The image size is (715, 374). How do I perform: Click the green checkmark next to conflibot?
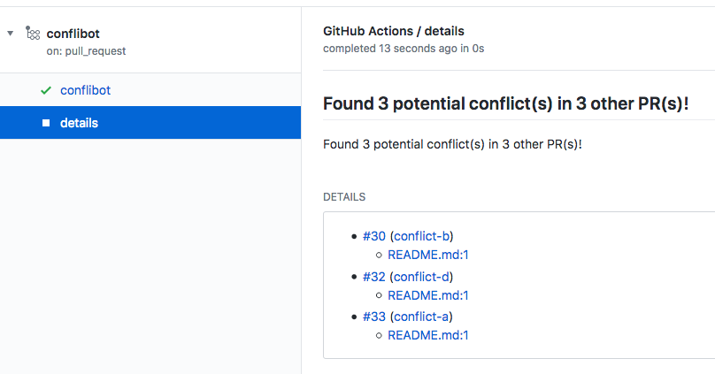point(46,90)
